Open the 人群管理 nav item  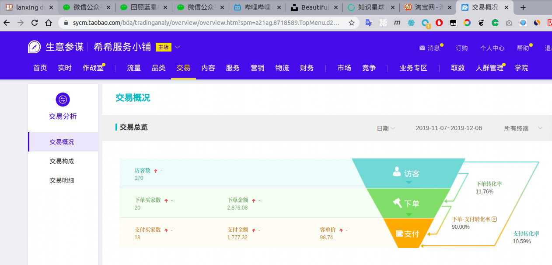pos(490,68)
